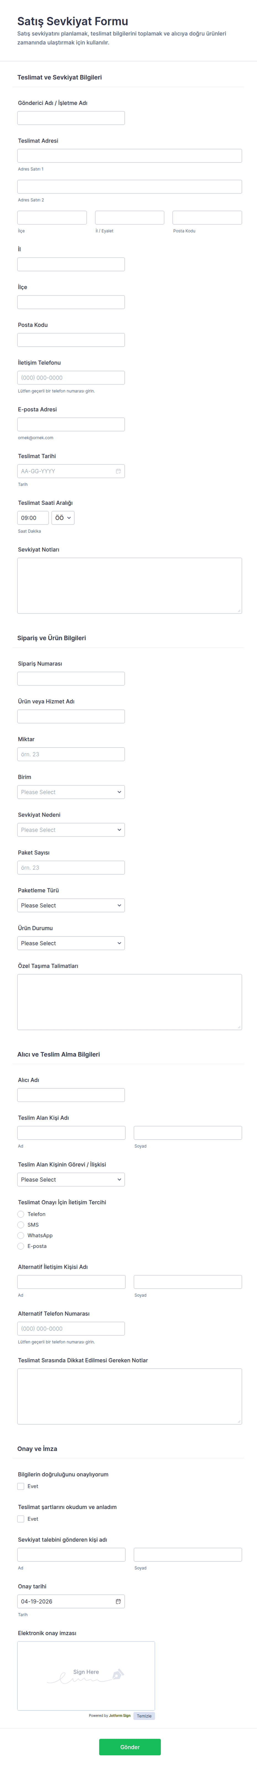The width and height of the screenshot is (257, 1769).
Task: Focus the Sipariş Numarası input field
Action: [70, 679]
